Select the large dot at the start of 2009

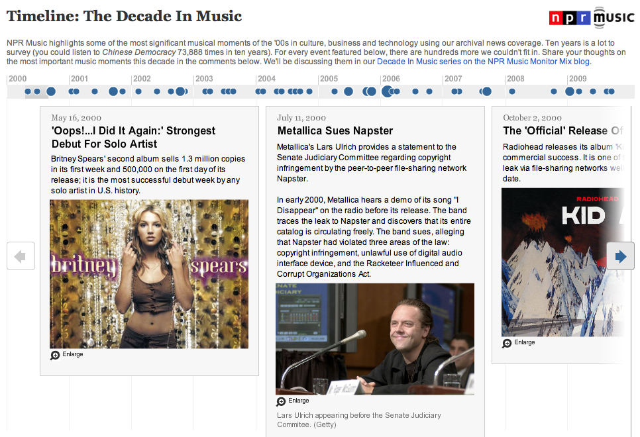pos(570,91)
